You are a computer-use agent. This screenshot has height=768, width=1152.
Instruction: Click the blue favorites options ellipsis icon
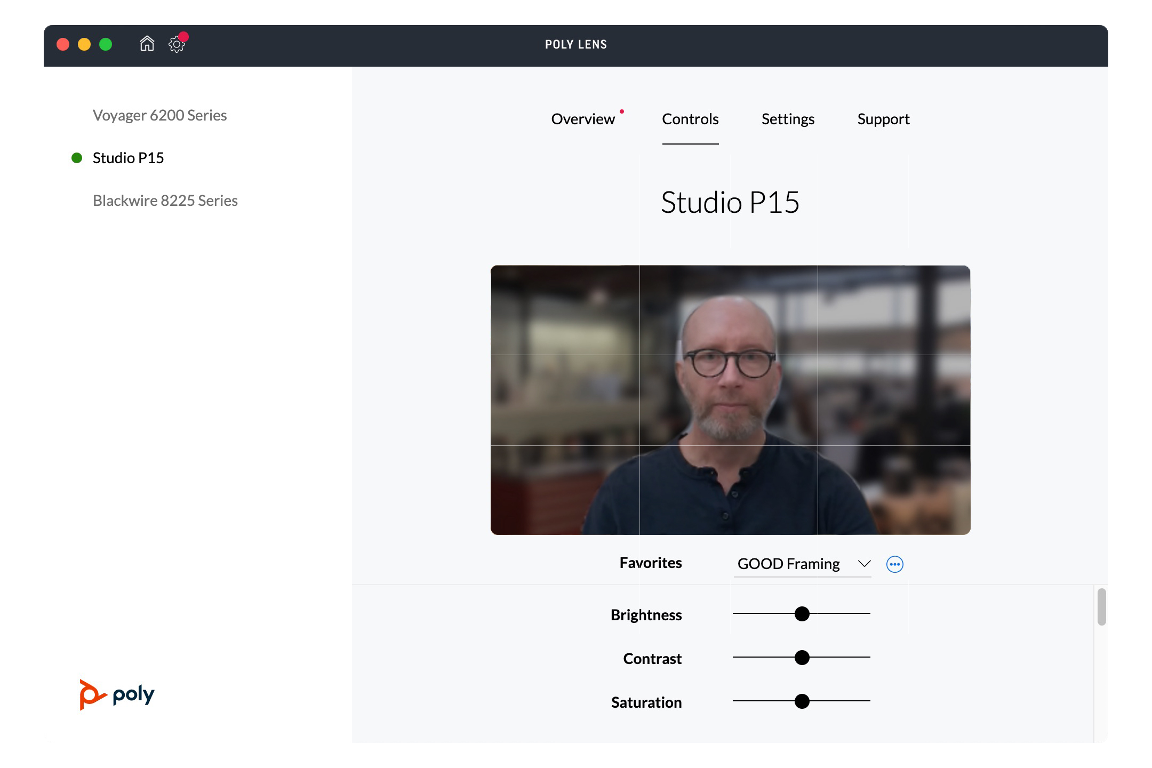[x=894, y=564]
